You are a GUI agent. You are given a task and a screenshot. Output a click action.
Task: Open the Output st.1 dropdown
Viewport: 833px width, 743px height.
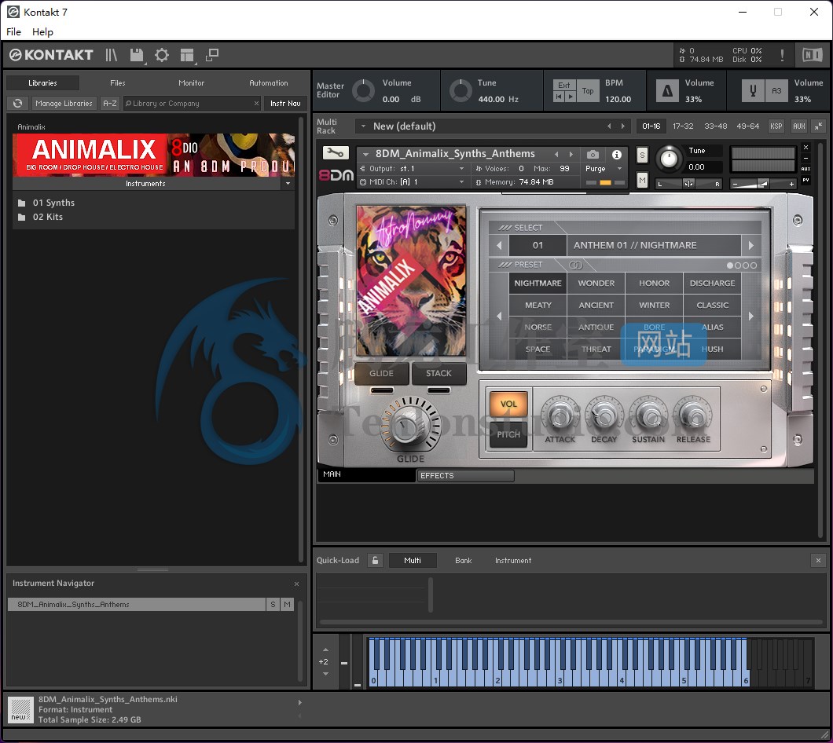pyautogui.click(x=461, y=169)
